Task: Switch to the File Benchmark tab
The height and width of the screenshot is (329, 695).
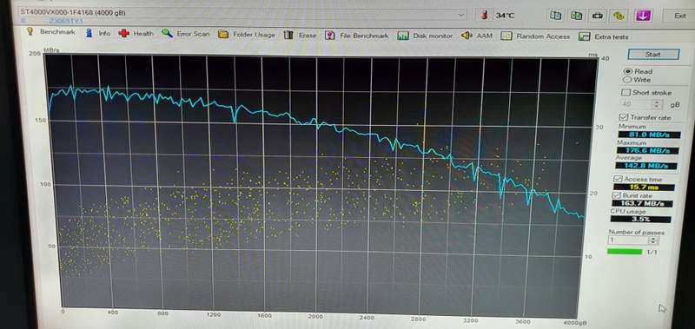Action: pos(357,36)
